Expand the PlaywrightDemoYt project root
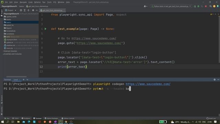 point(11,14)
